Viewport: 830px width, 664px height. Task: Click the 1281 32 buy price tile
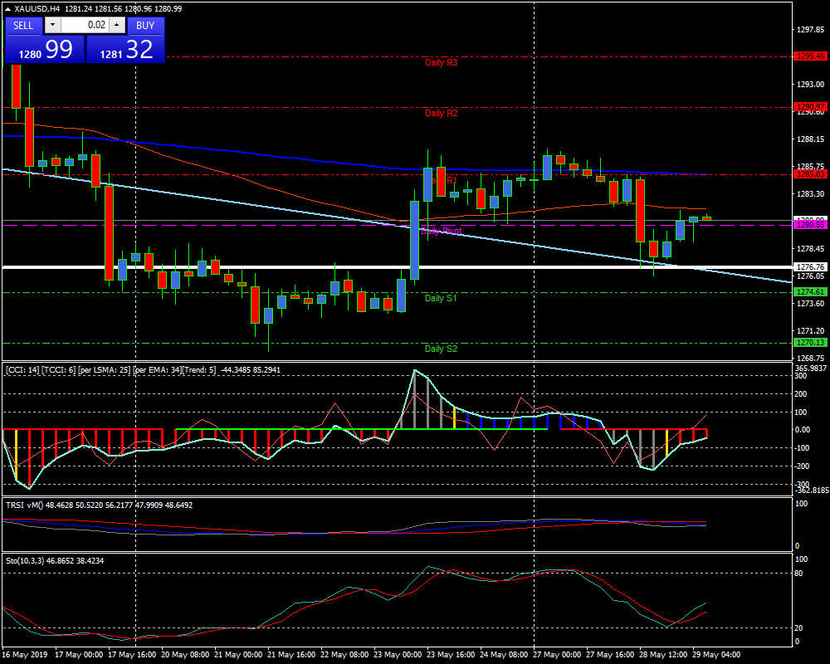pos(126,50)
